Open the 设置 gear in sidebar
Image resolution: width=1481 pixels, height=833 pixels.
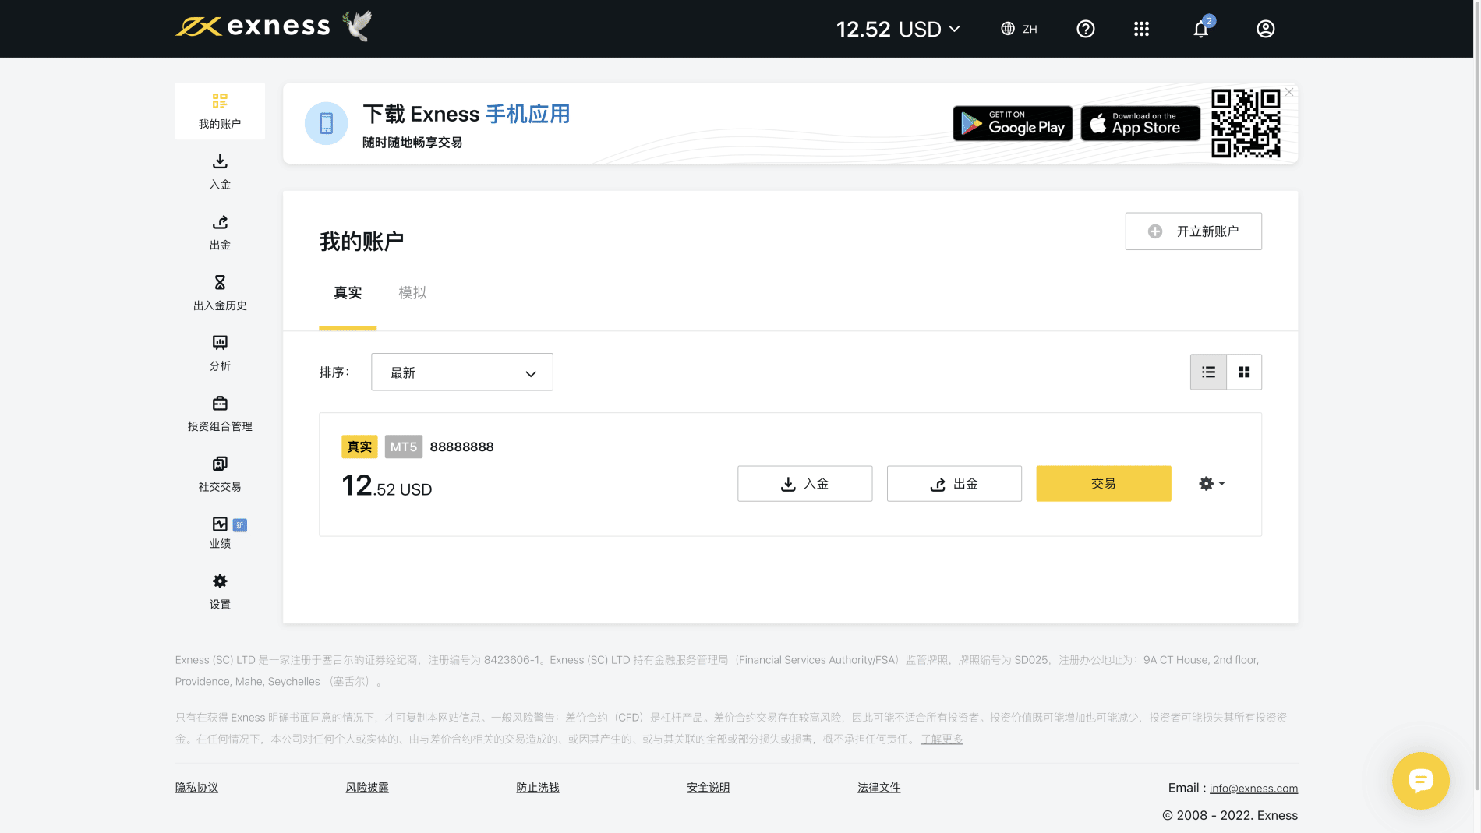pos(220,591)
